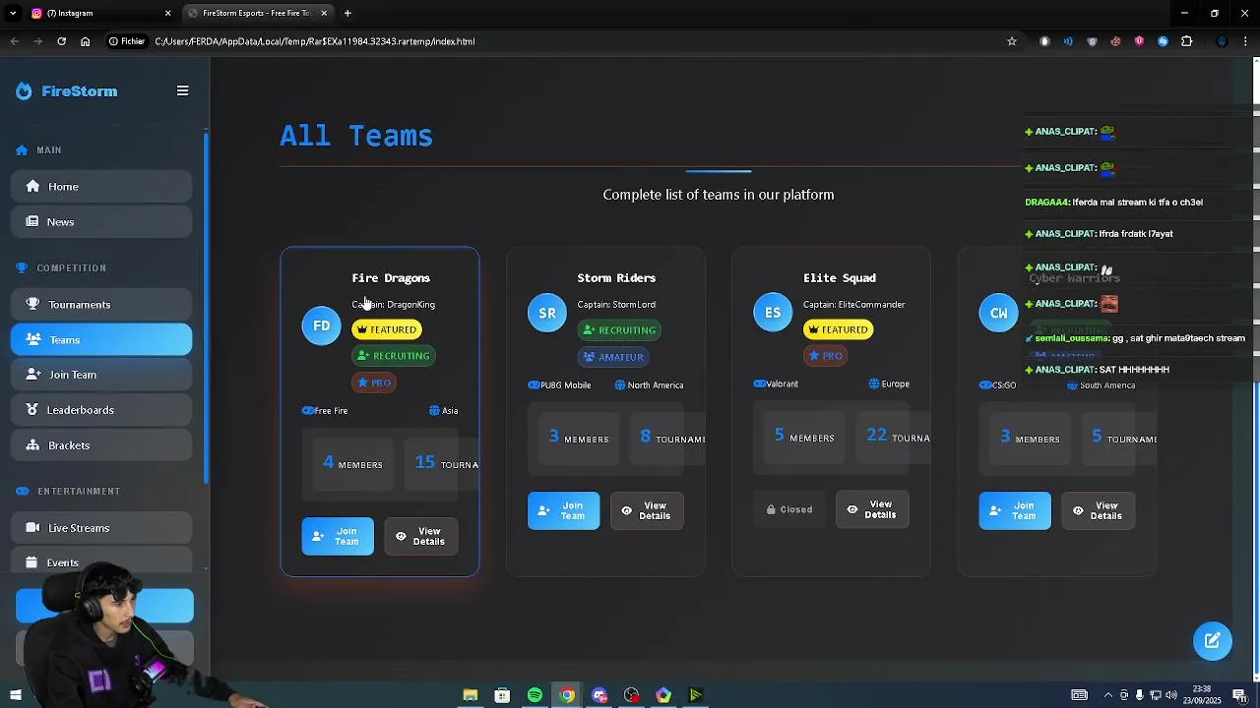Open the Chrome profile avatar
1260x708 pixels.
tap(1222, 41)
